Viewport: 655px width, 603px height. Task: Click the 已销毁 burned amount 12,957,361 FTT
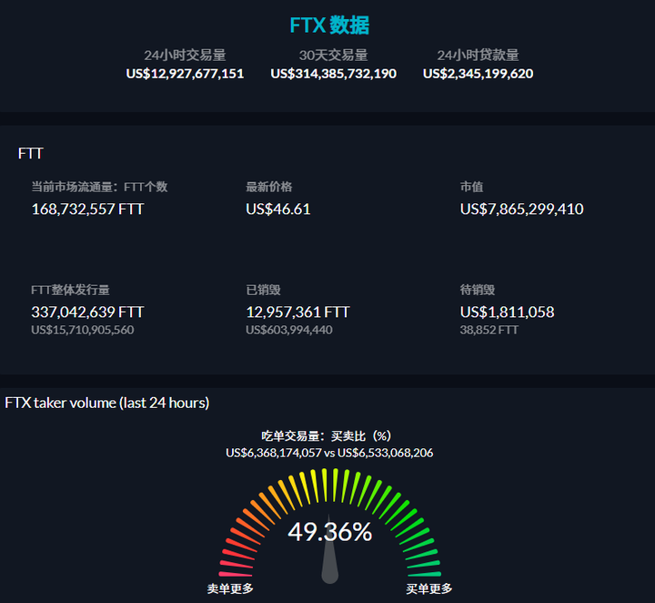coord(297,312)
